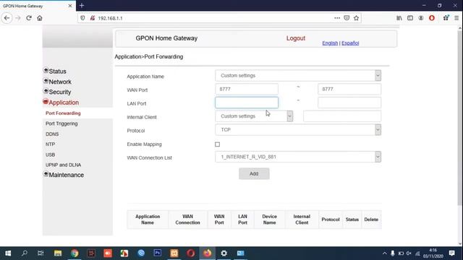Click the second LAN Port field
The height and width of the screenshot is (260, 463).
349,103
